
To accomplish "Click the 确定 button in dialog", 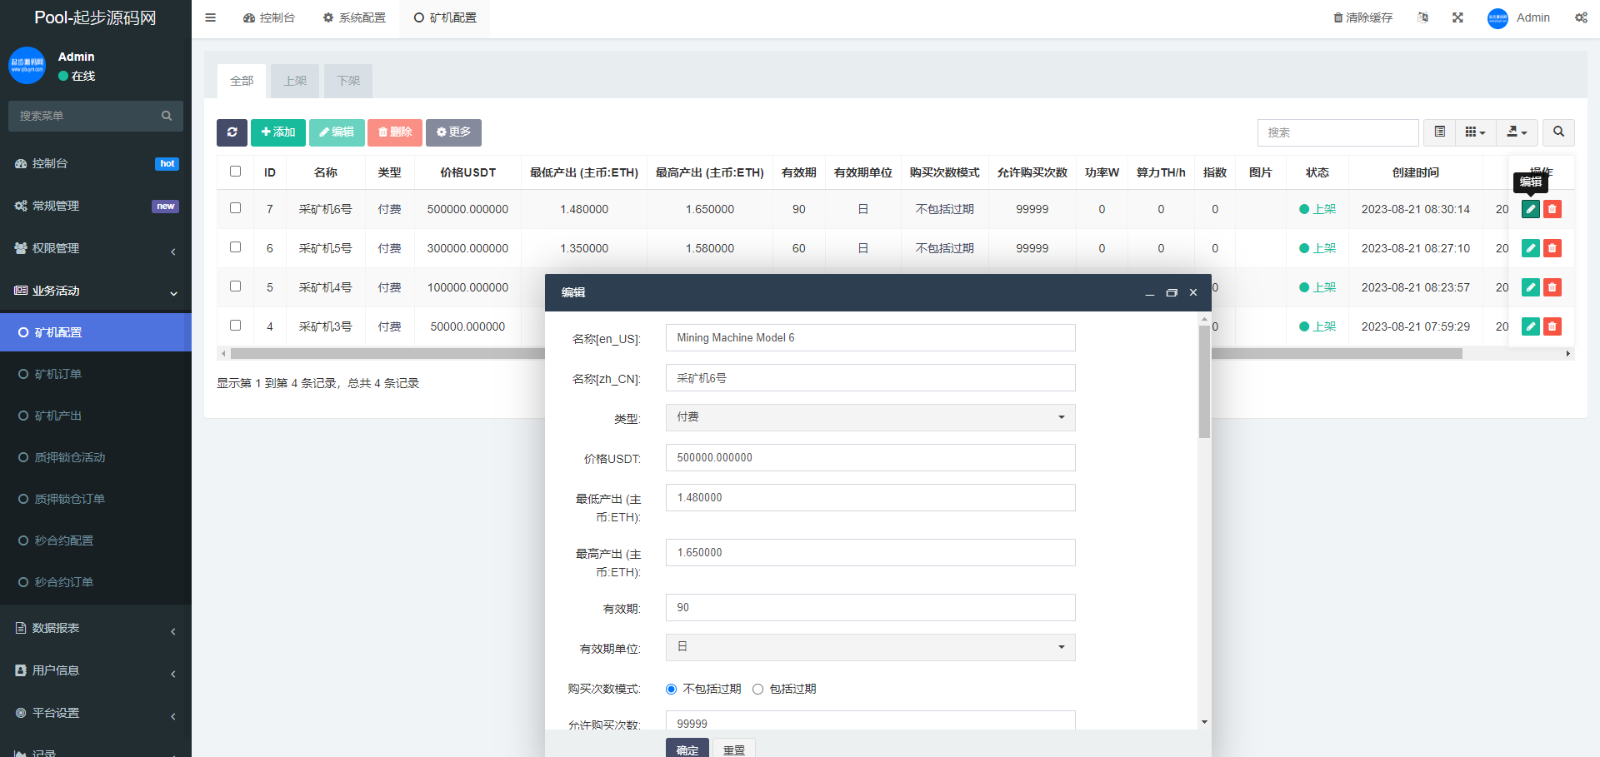I will coord(687,749).
